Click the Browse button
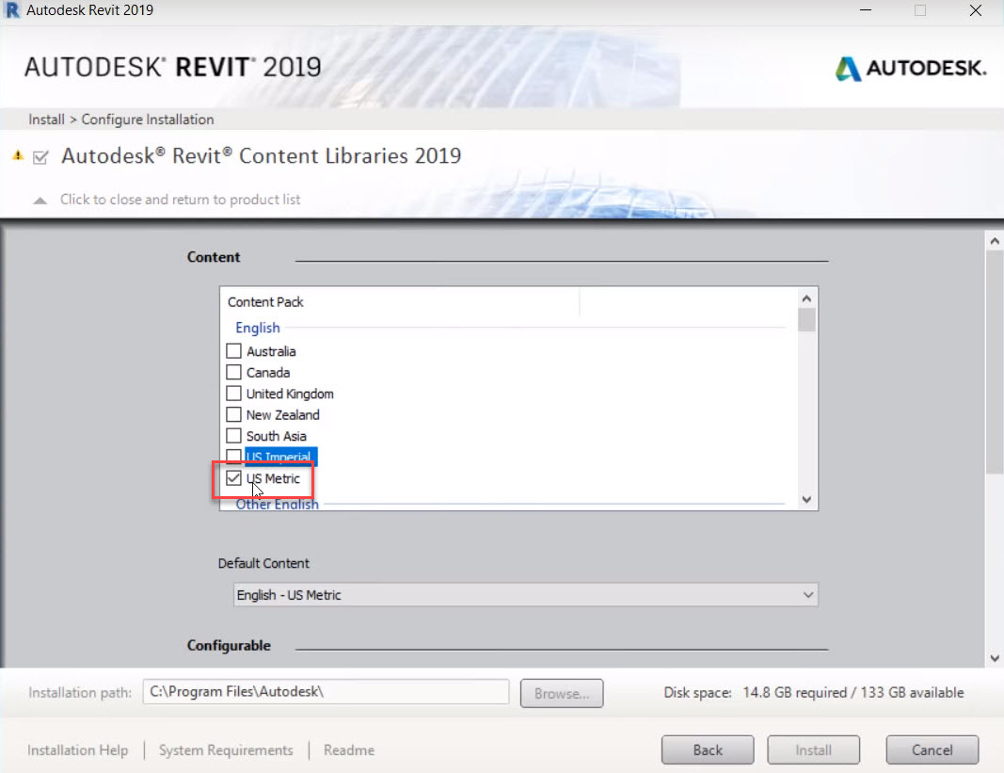The width and height of the screenshot is (1004, 773). click(562, 694)
